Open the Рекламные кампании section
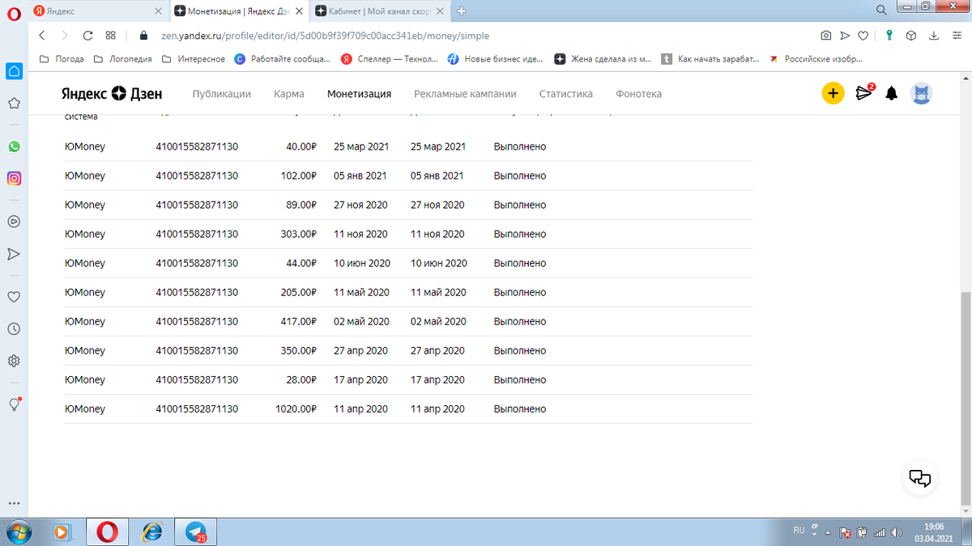The image size is (972, 546). [465, 94]
